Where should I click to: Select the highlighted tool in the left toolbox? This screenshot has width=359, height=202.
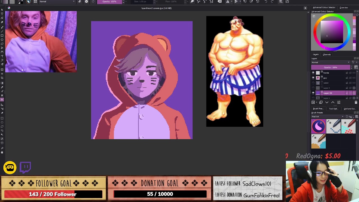[2, 100]
